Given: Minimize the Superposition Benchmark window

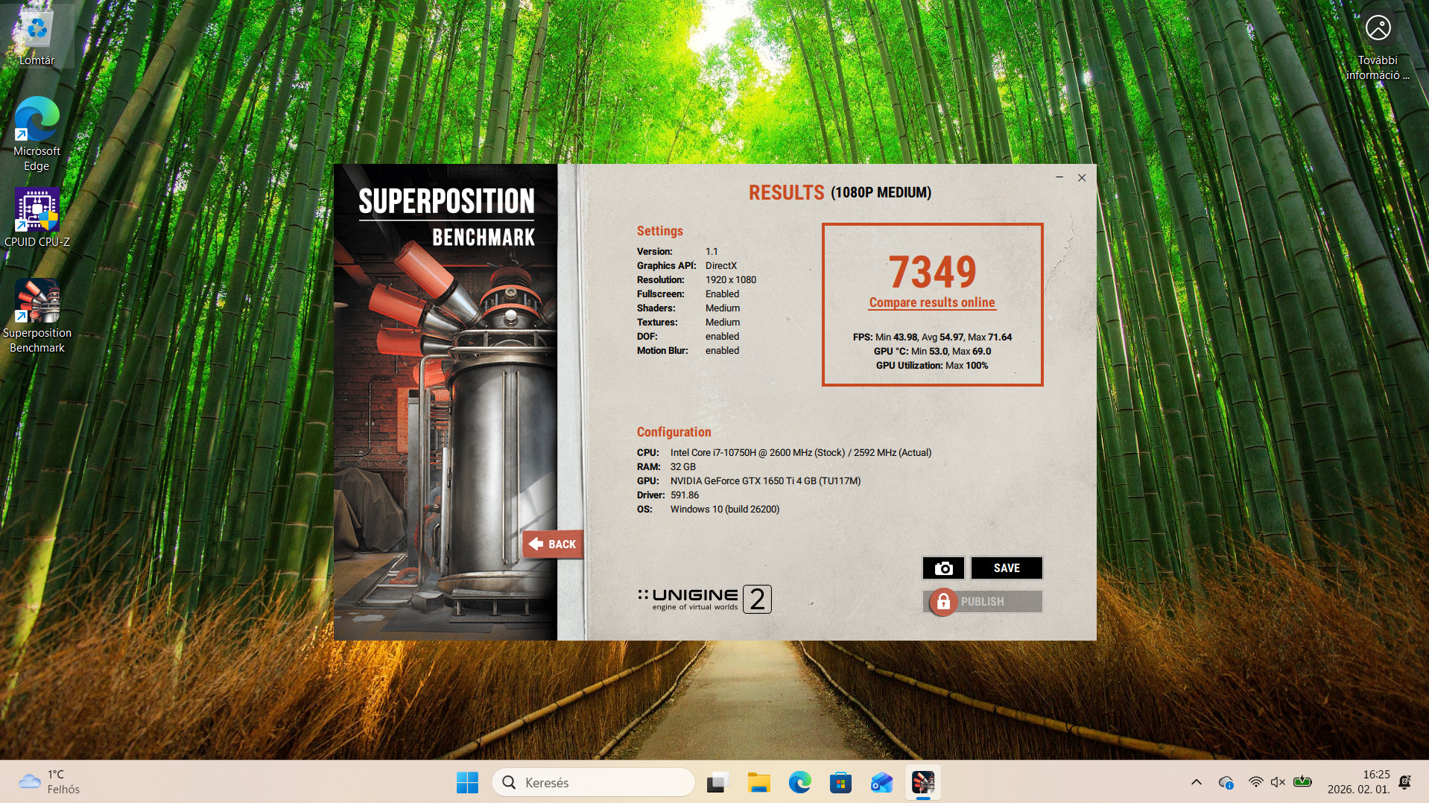Looking at the screenshot, I should point(1059,177).
